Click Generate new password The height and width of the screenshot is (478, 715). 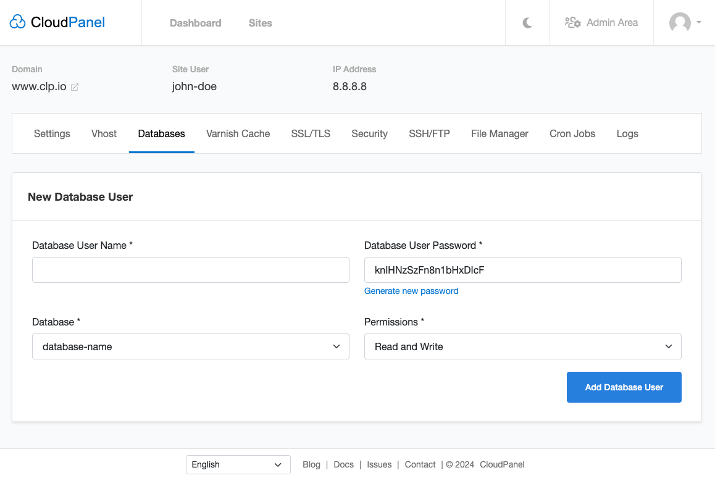pyautogui.click(x=411, y=291)
